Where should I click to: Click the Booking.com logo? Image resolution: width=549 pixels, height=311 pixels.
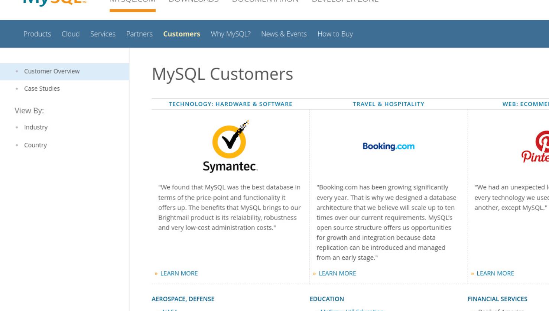(389, 146)
